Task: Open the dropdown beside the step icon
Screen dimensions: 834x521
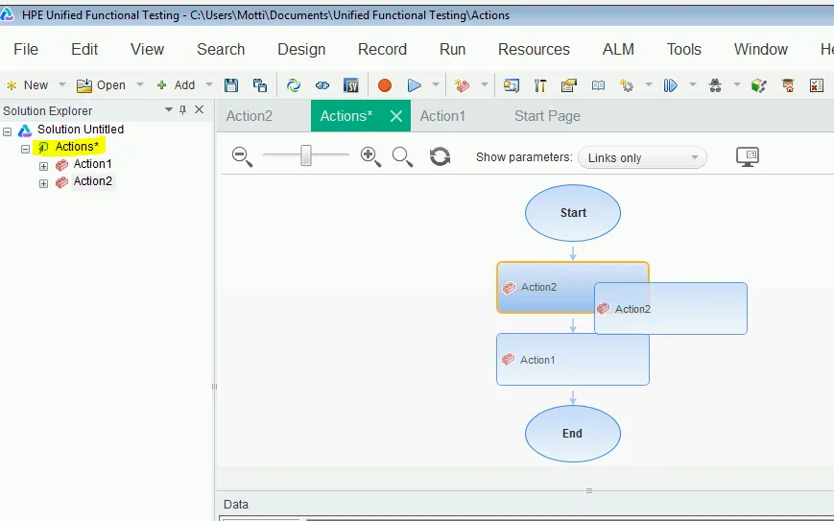Action: (693, 84)
